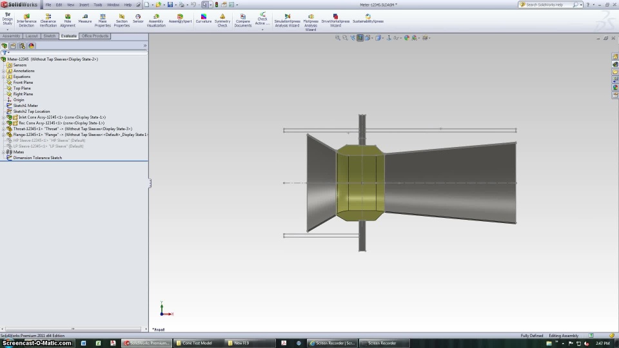Viewport: 619px width, 348px height.
Task: Add a Sensor from the Evaluate toolbar
Action: pyautogui.click(x=138, y=19)
